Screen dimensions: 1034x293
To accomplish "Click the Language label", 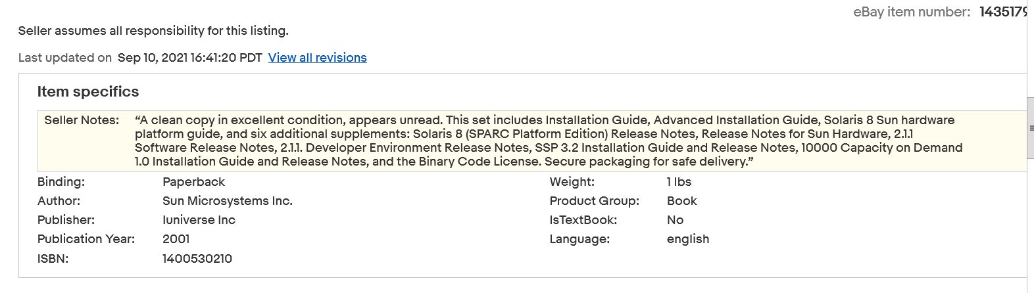I will pos(579,239).
